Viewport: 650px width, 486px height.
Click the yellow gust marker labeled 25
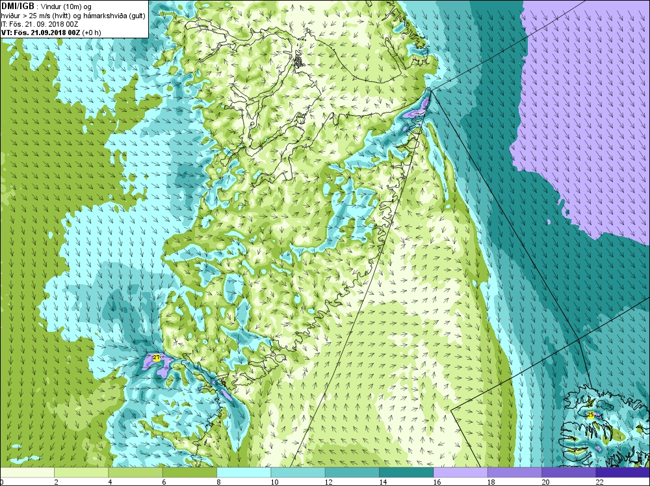(591, 414)
